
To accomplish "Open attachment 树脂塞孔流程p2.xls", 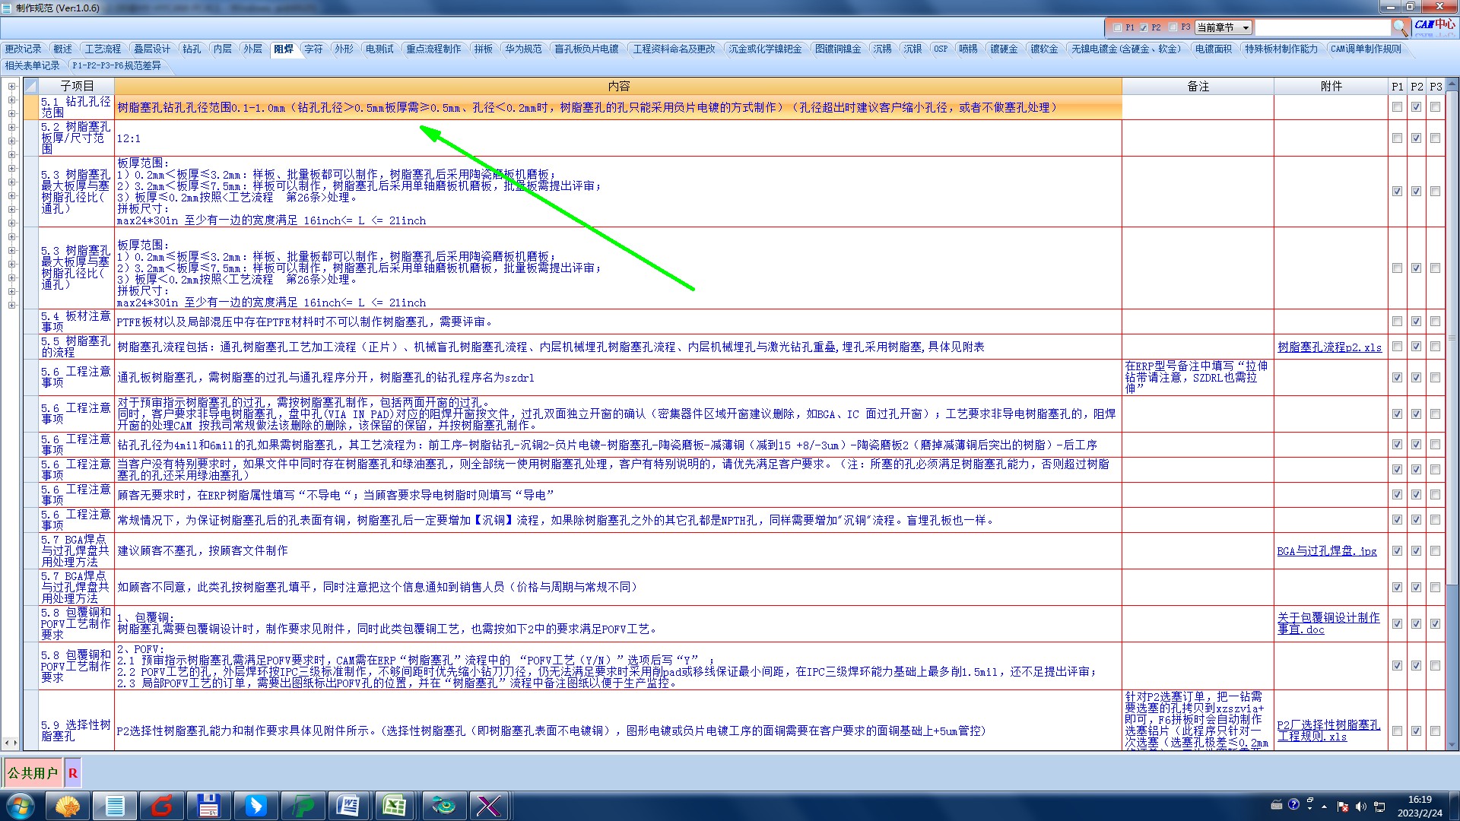I will pos(1329,347).
